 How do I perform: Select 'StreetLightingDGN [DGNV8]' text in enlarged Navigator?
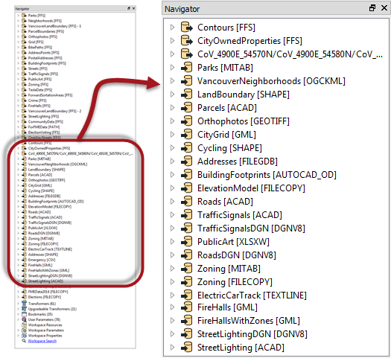pyautogui.click(x=252, y=334)
